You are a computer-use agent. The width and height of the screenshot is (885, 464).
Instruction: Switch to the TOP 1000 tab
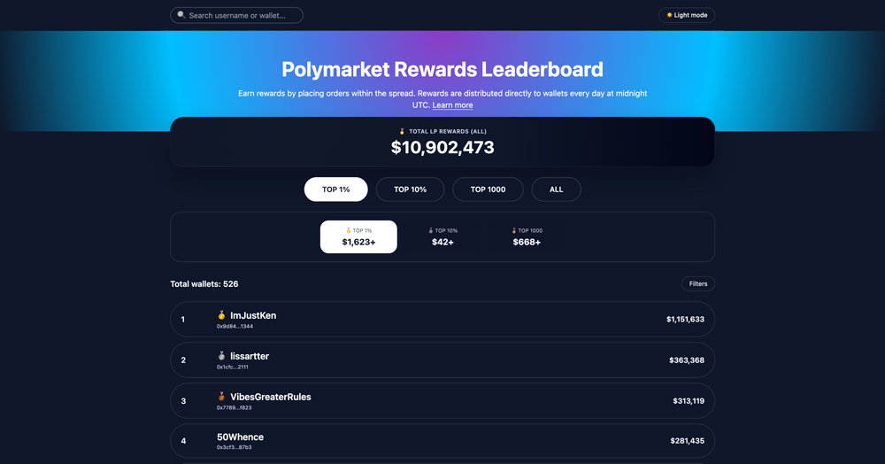click(x=488, y=189)
